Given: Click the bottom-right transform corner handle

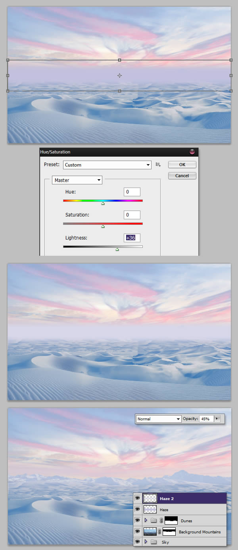Looking at the screenshot, I should click(231, 91).
